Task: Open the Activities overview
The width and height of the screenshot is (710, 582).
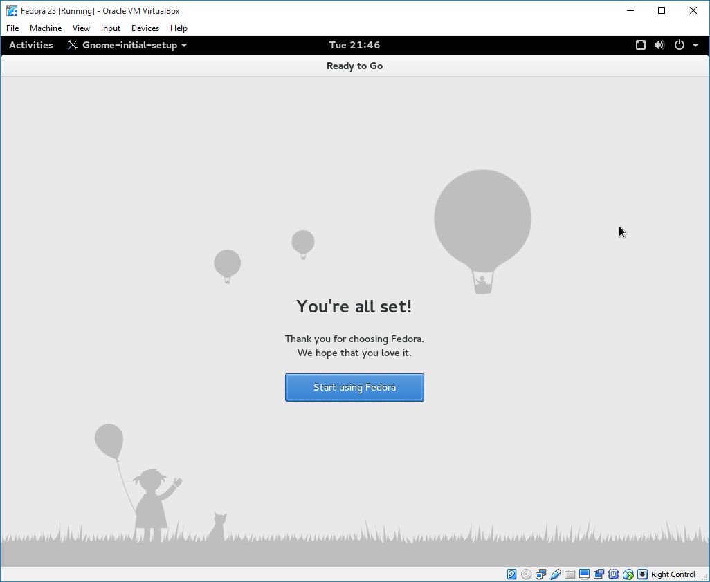Action: click(30, 45)
